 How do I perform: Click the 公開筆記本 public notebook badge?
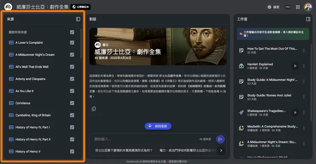[x=80, y=7]
